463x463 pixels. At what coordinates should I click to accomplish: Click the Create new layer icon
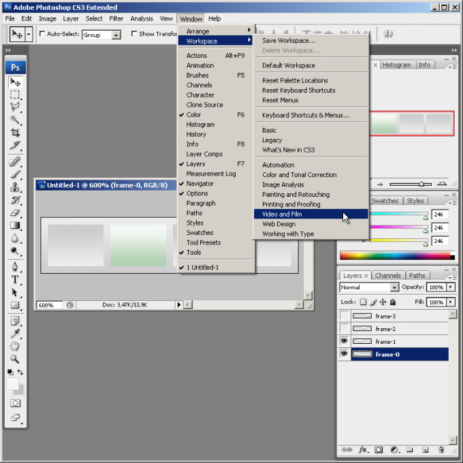(425, 449)
